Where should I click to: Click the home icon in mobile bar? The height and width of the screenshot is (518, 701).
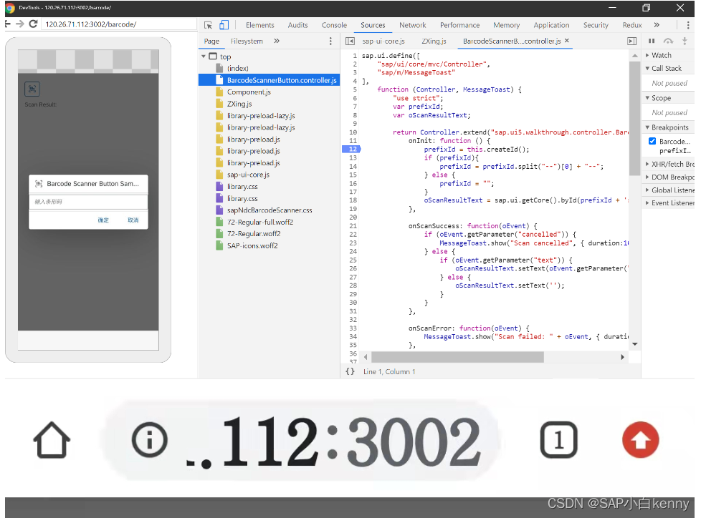click(x=52, y=440)
